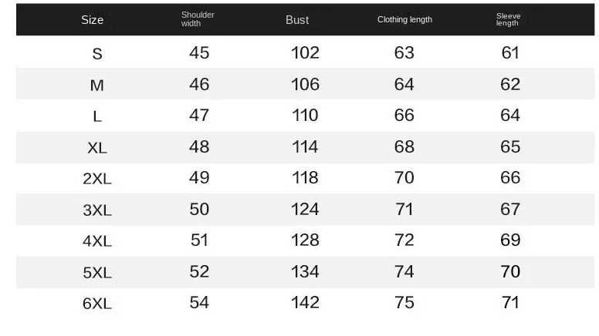Click the 4XL size row label
Viewport: 599px width, 336px height.
tap(97, 241)
